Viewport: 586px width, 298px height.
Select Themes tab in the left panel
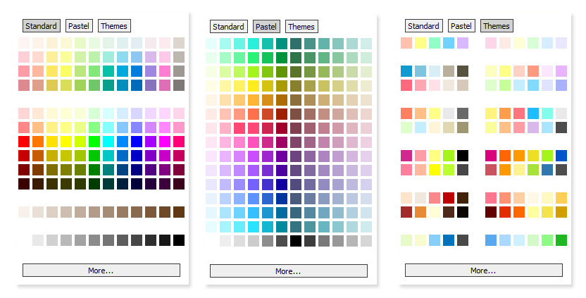(114, 26)
